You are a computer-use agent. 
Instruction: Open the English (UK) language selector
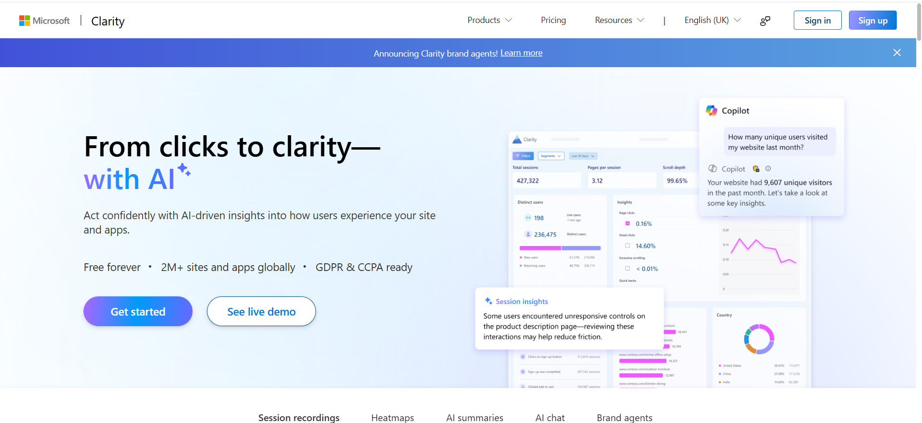[x=713, y=20]
